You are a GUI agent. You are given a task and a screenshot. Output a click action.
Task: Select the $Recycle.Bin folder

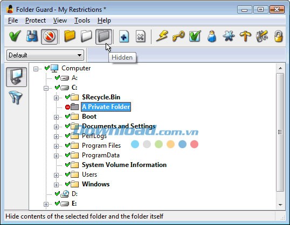tap(101, 97)
